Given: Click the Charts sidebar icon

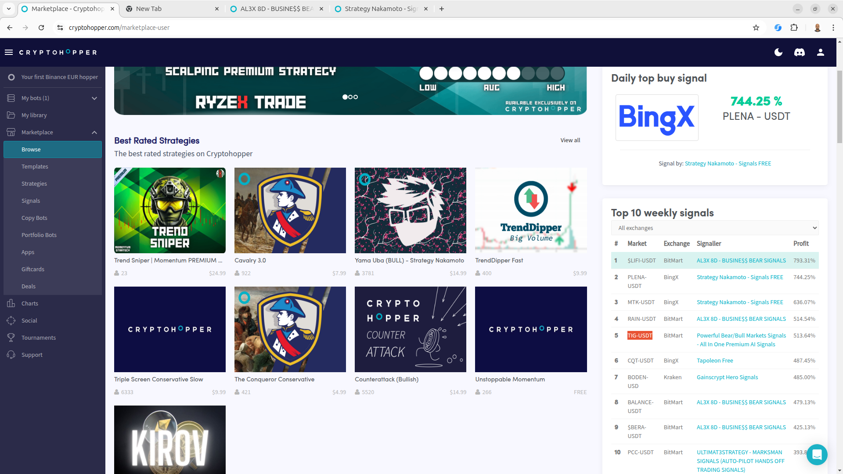Looking at the screenshot, I should click(x=11, y=303).
